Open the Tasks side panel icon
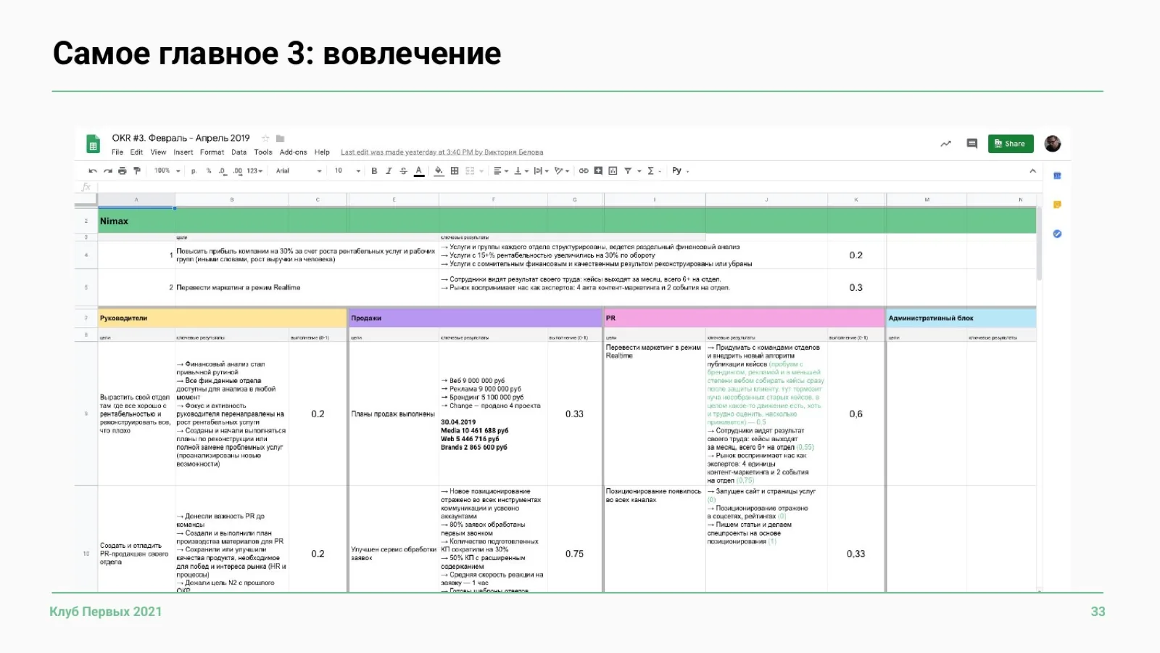 (1057, 234)
